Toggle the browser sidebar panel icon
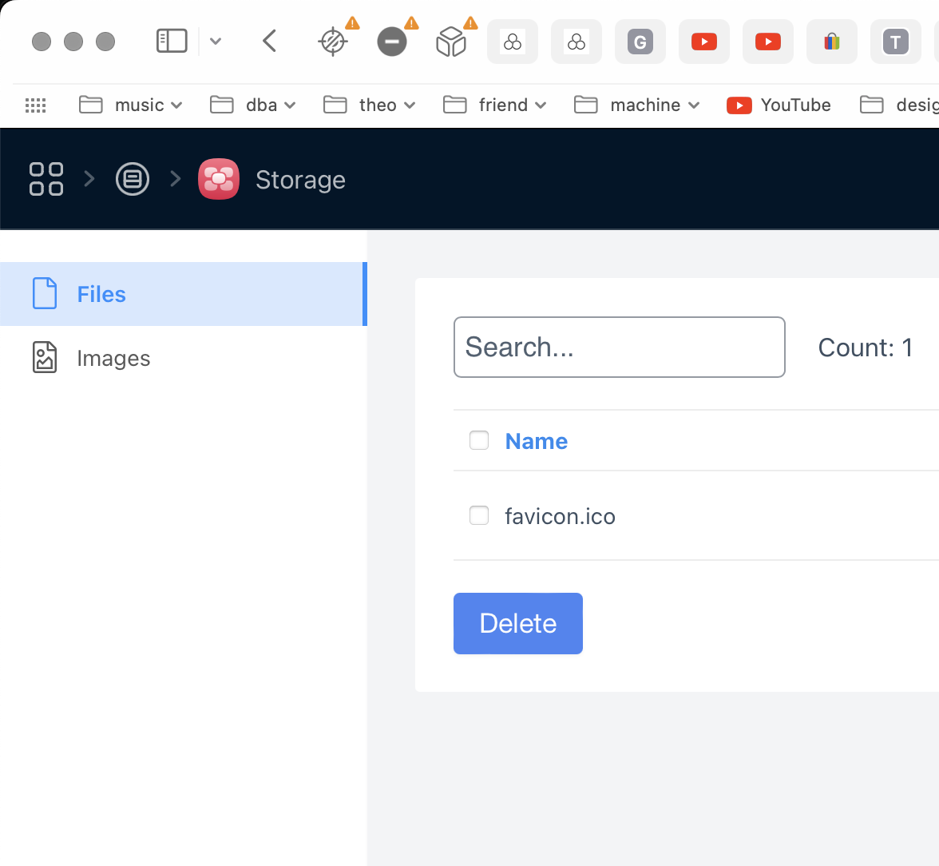Viewport: 939px width, 866px height. coord(172,41)
